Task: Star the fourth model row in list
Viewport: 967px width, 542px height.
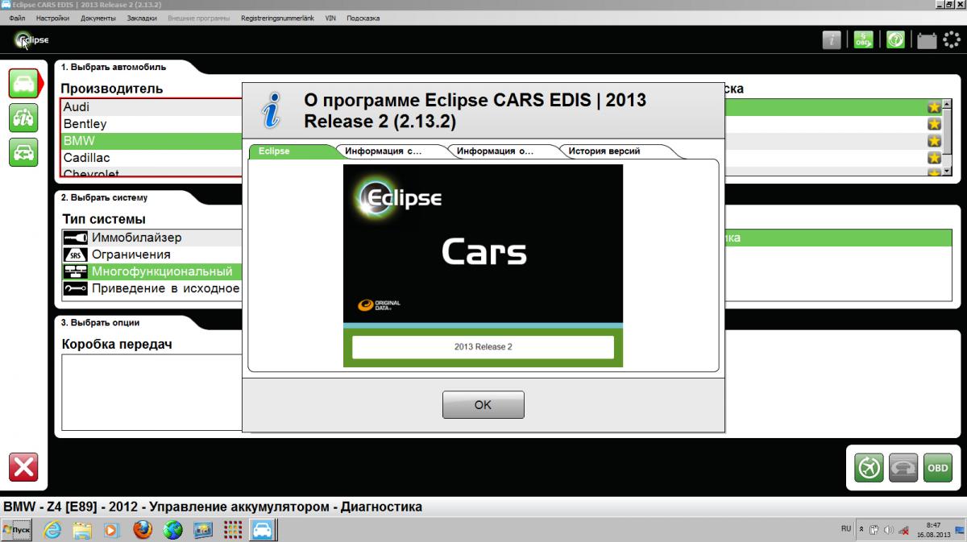Action: pyautogui.click(x=934, y=158)
